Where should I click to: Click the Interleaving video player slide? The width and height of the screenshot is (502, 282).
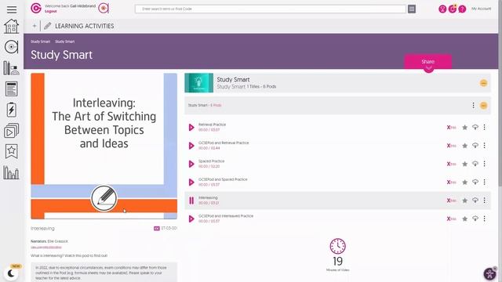pyautogui.click(x=104, y=146)
